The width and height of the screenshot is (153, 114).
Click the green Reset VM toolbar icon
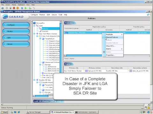click(25, 8)
